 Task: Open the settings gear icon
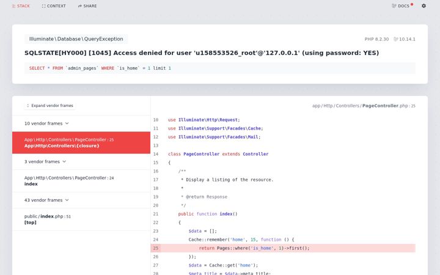click(x=424, y=6)
